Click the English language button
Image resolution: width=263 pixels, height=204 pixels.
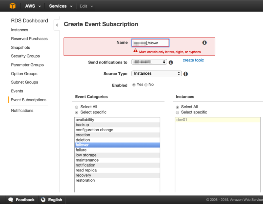(x=52, y=200)
